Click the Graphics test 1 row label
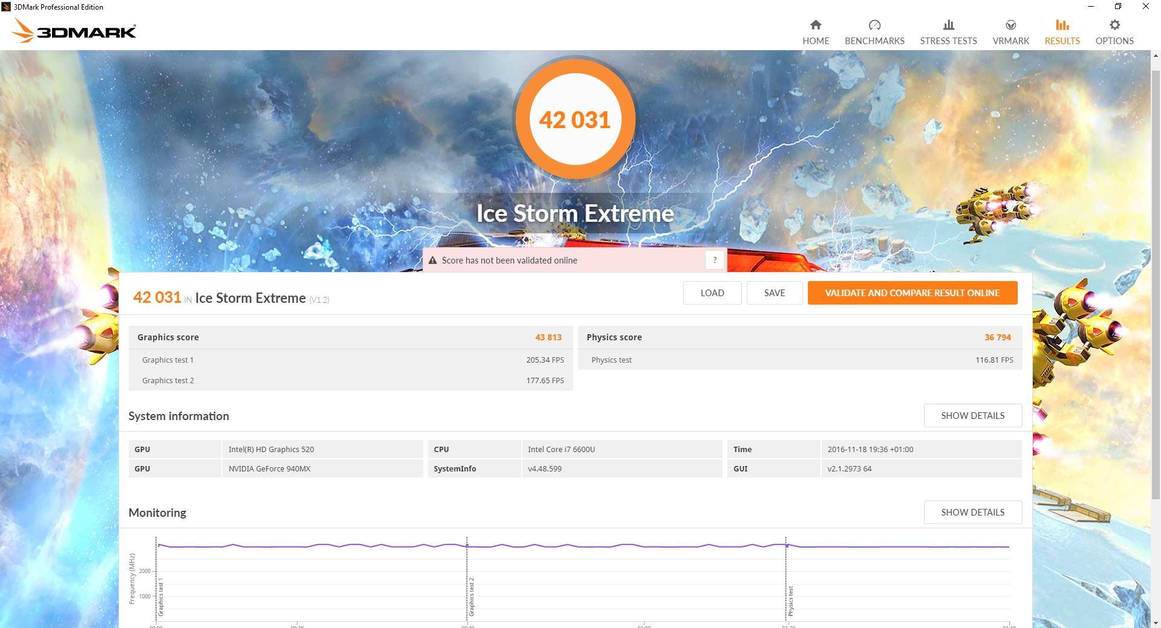Screen dimensions: 1161x628 (x=168, y=360)
